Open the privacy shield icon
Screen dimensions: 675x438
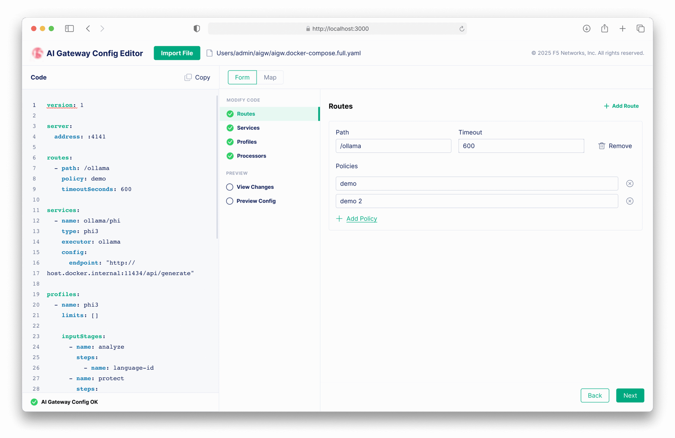pyautogui.click(x=197, y=29)
